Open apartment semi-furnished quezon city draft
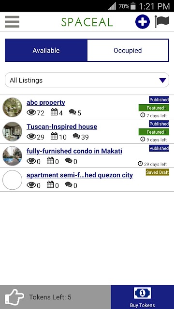 [x=80, y=175]
